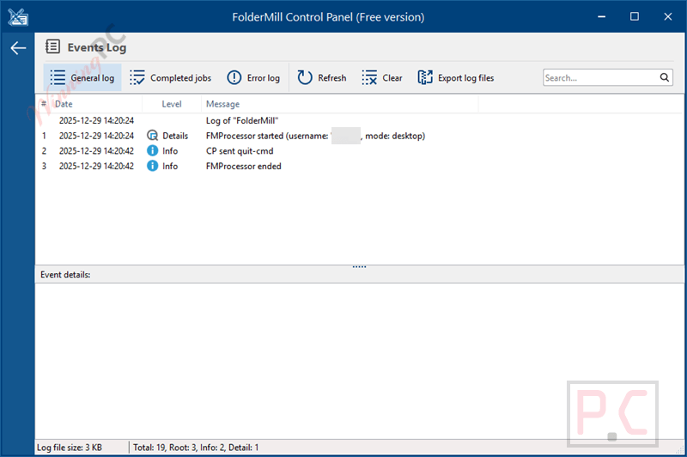Click the 'Event details:' label
687x457 pixels.
click(x=65, y=275)
